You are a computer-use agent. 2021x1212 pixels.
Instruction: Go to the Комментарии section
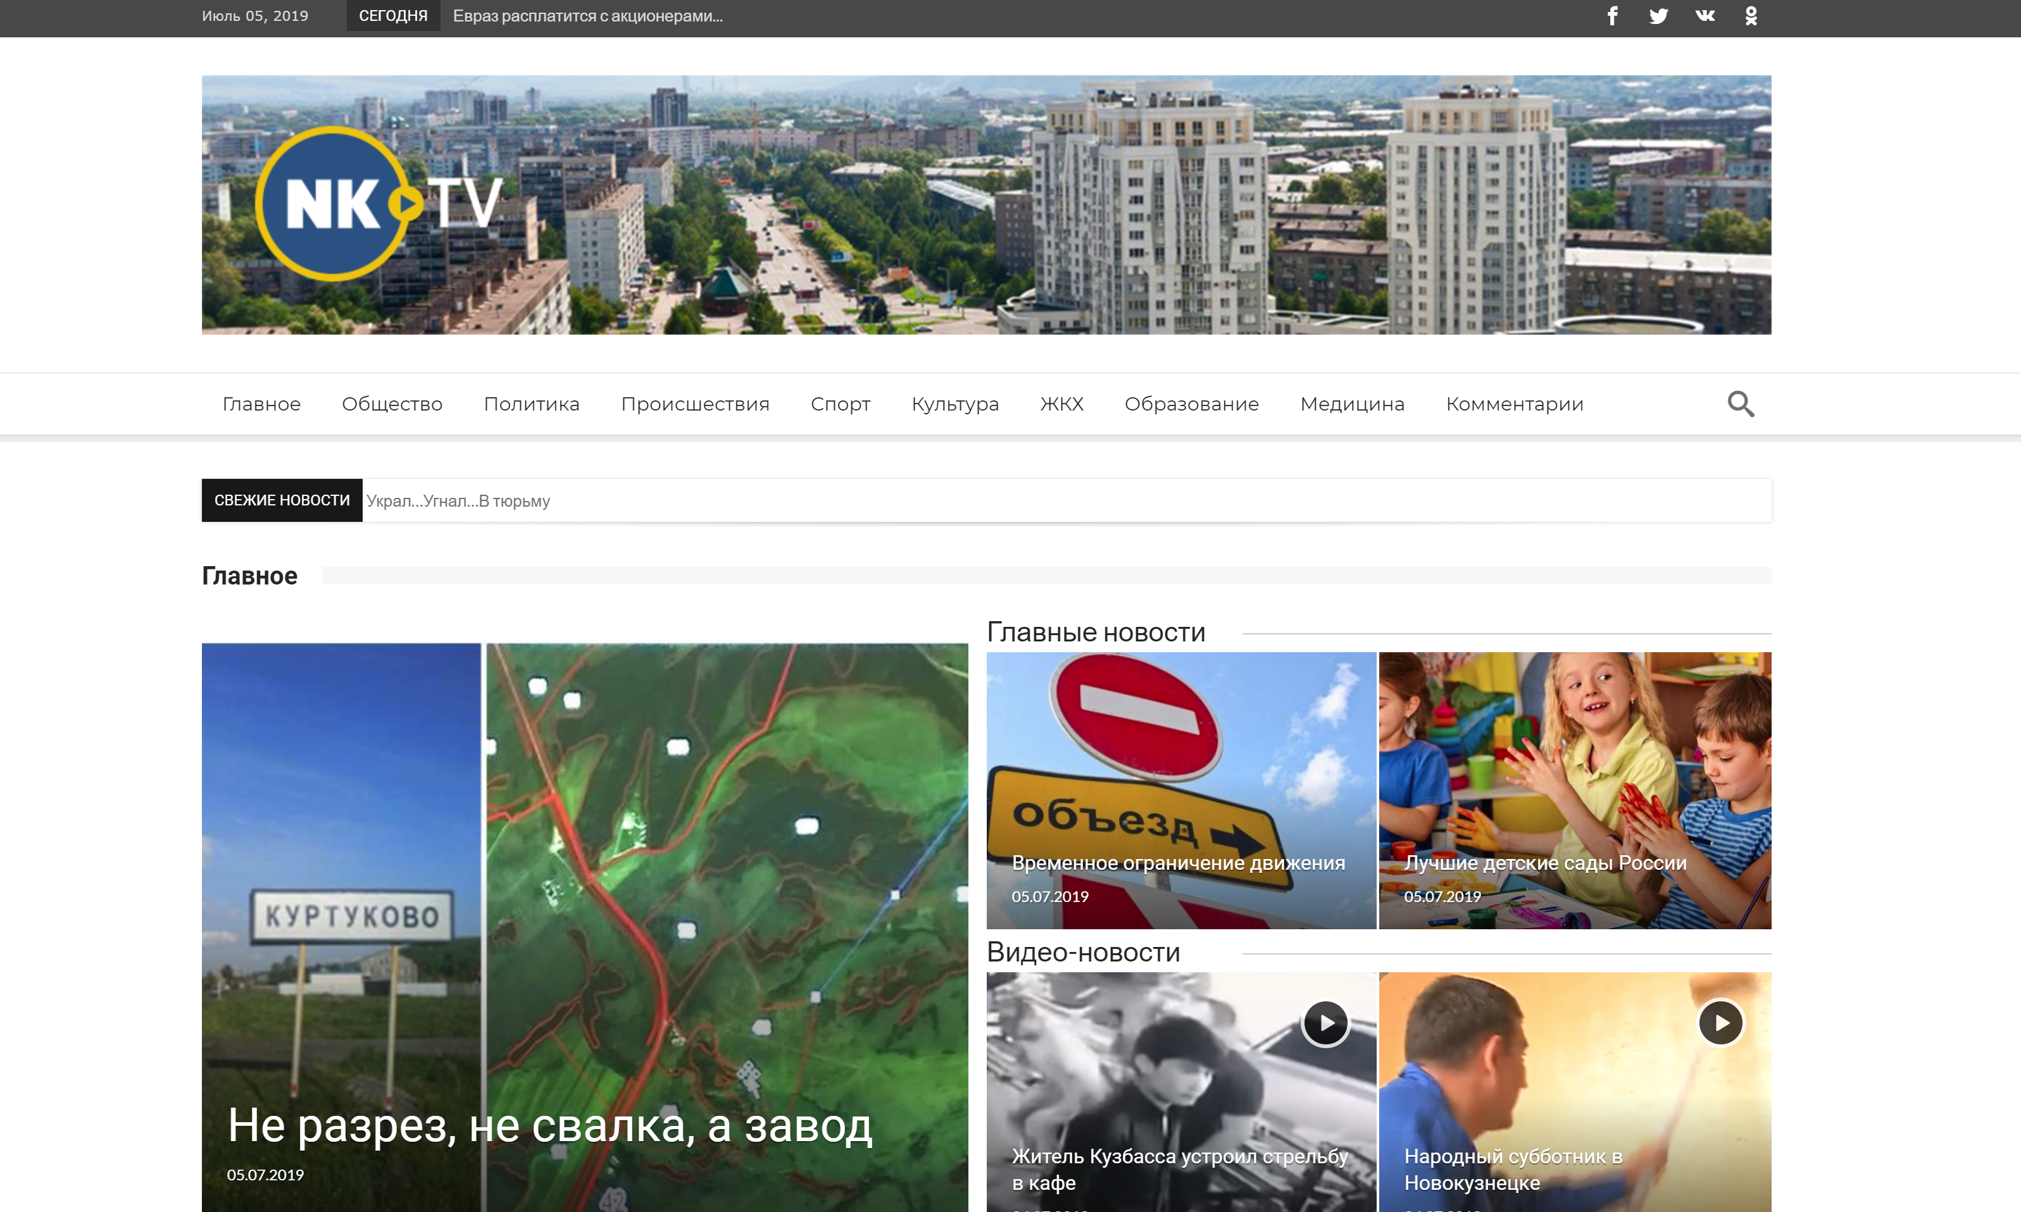pyautogui.click(x=1514, y=404)
